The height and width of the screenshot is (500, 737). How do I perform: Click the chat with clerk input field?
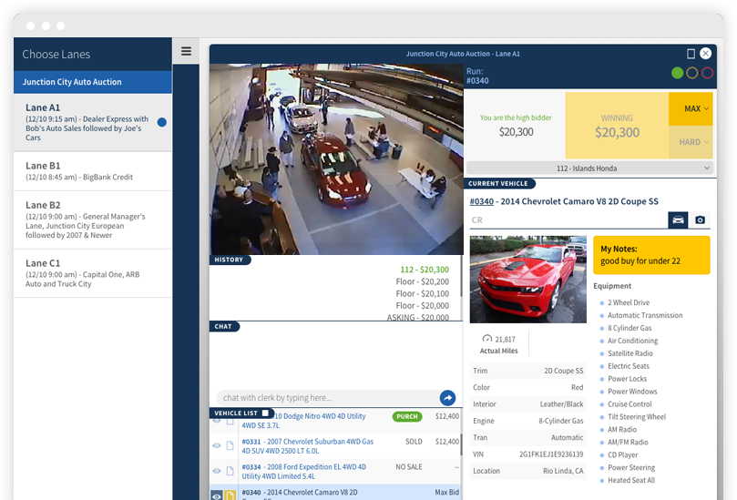[327, 398]
